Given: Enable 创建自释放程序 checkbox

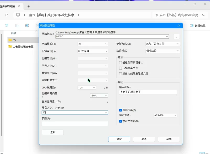Looking at the screenshot, I should [x=120, y=63].
